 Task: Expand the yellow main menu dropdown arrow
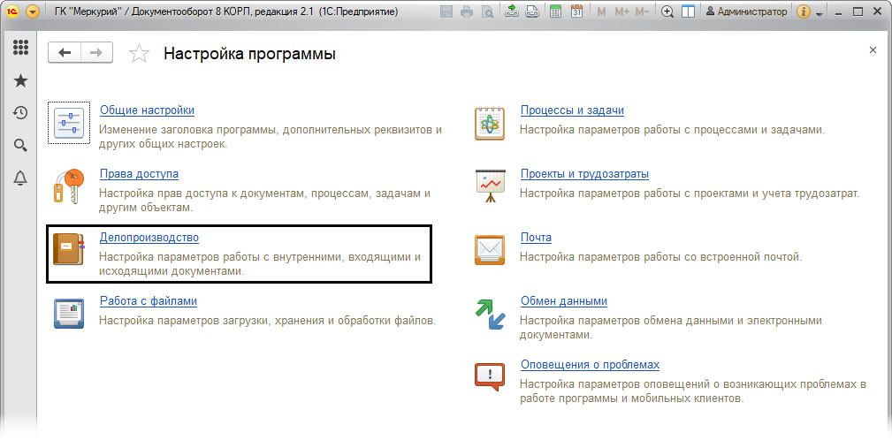(x=33, y=12)
